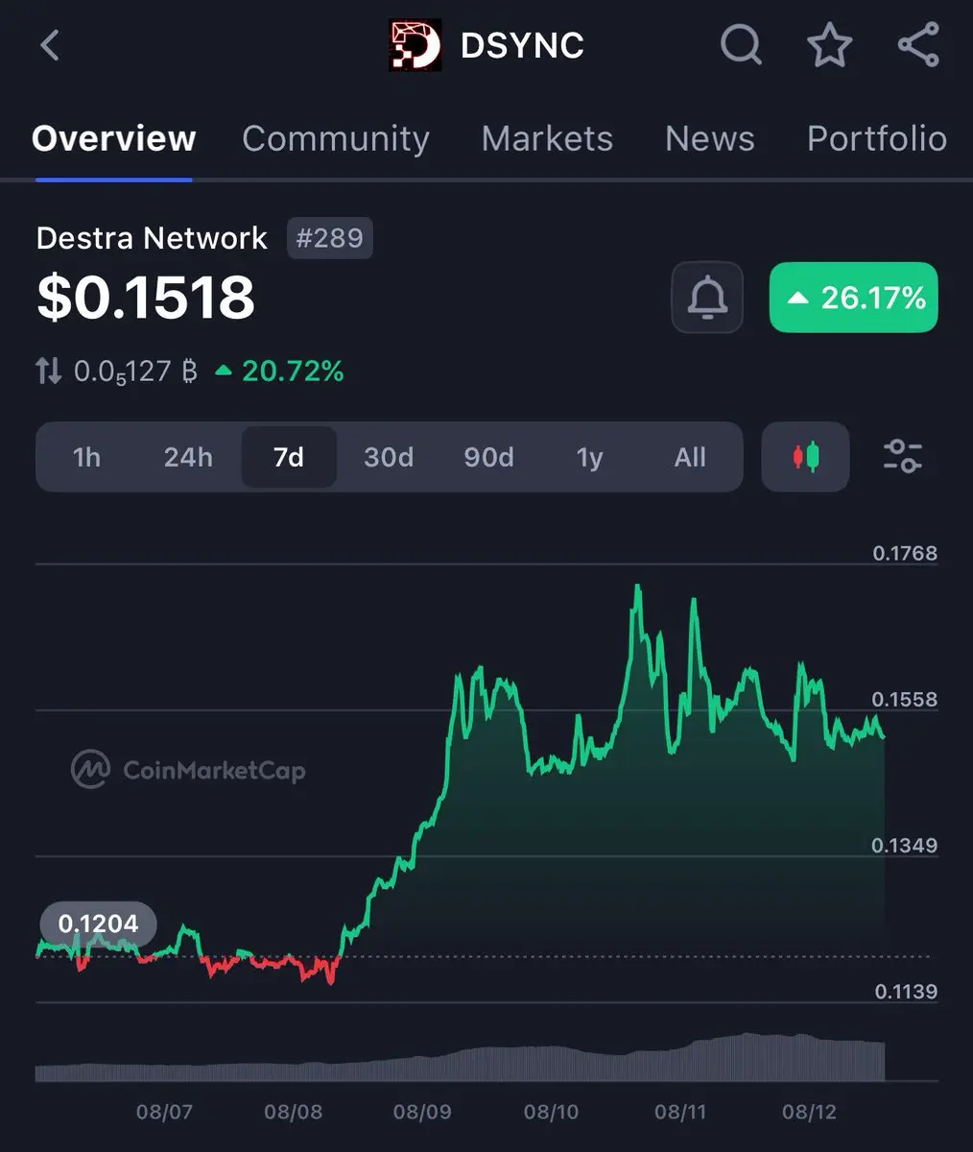
Task: Tap the 0.1204 opening price label
Action: 98,924
